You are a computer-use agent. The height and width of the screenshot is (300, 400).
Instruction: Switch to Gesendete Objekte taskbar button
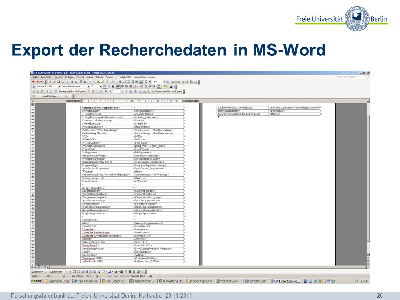pos(58,281)
